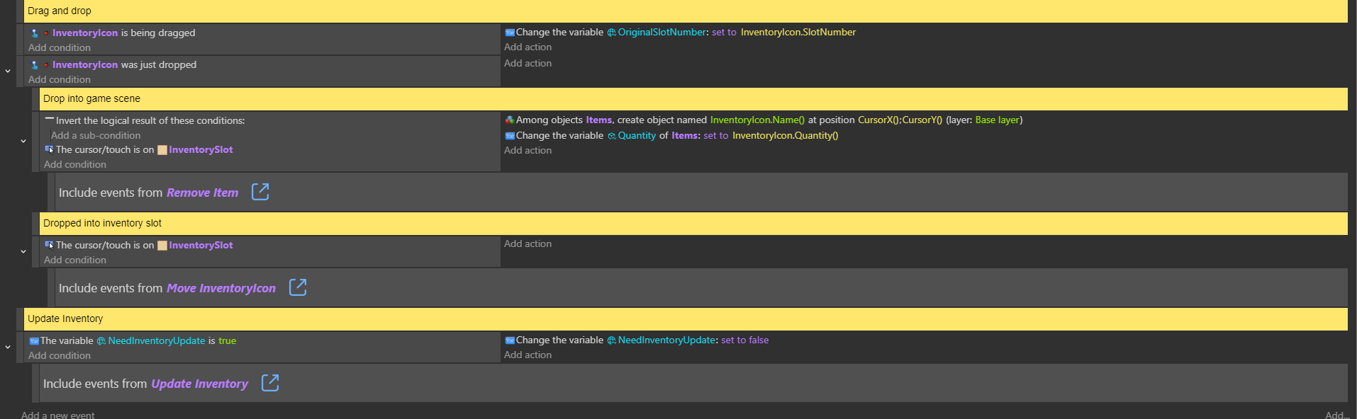This screenshot has height=419, width=1357.
Task: Click the variable icon before OriginalSlotNumber action
Action: [x=509, y=33]
